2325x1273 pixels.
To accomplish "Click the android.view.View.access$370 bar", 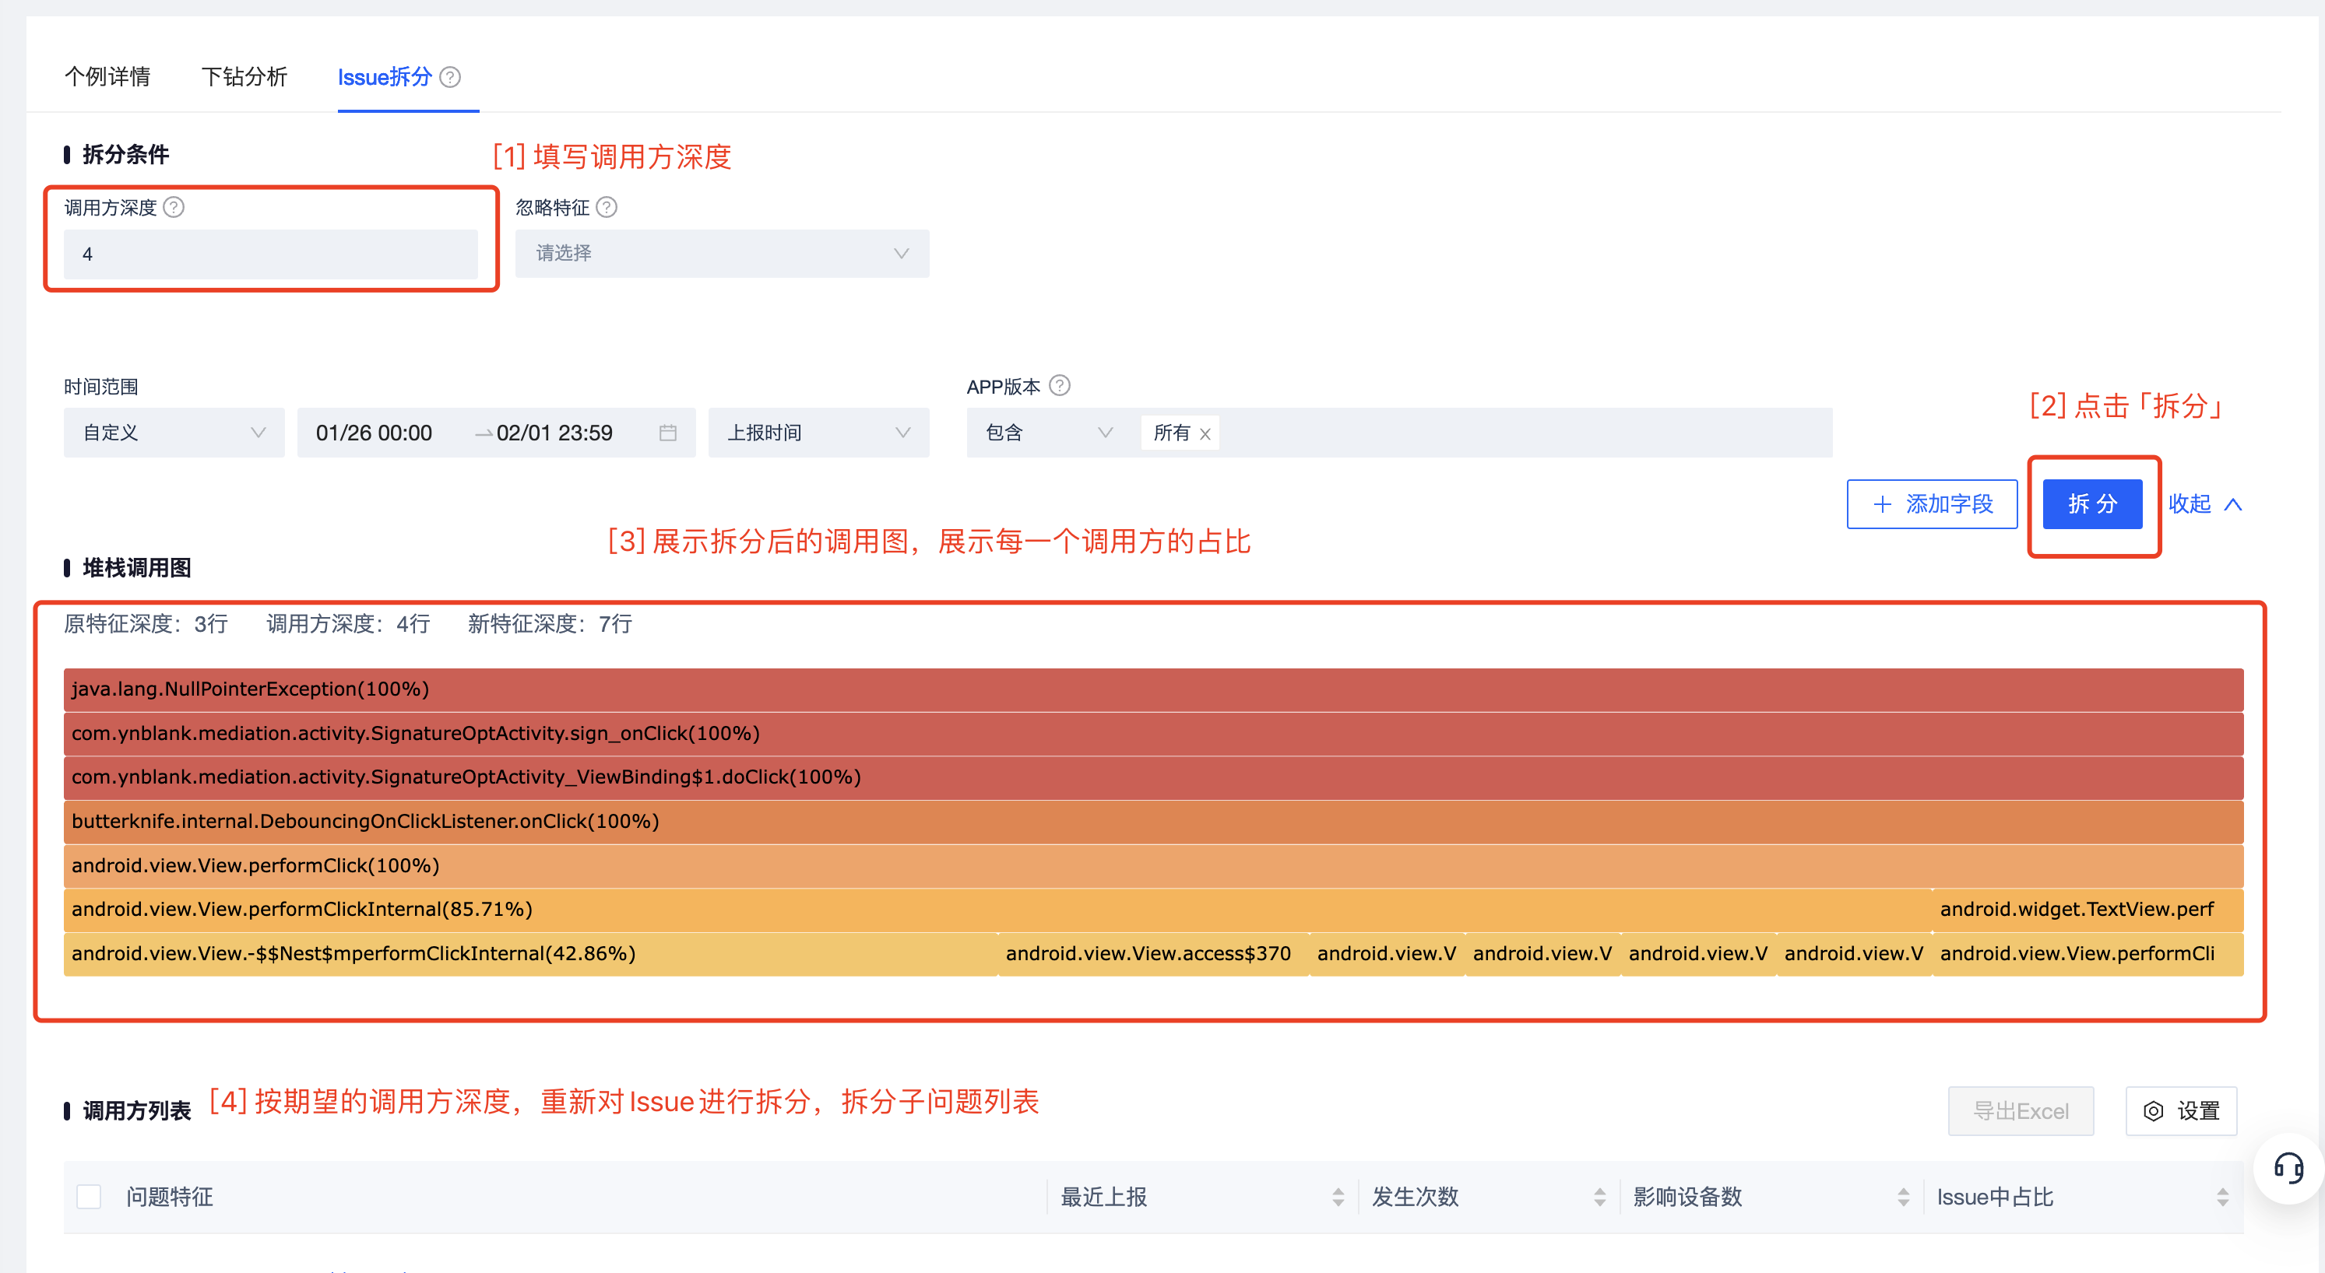I will click(x=1153, y=955).
